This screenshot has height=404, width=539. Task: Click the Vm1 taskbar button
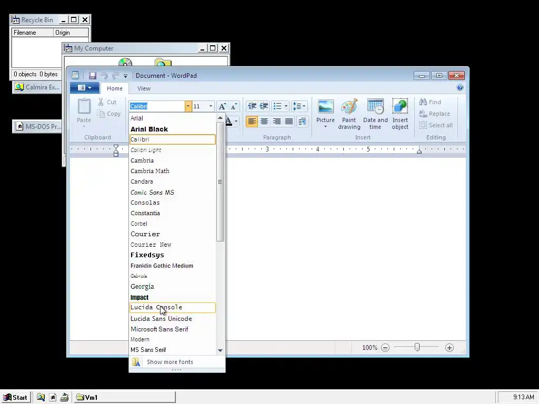click(125, 398)
